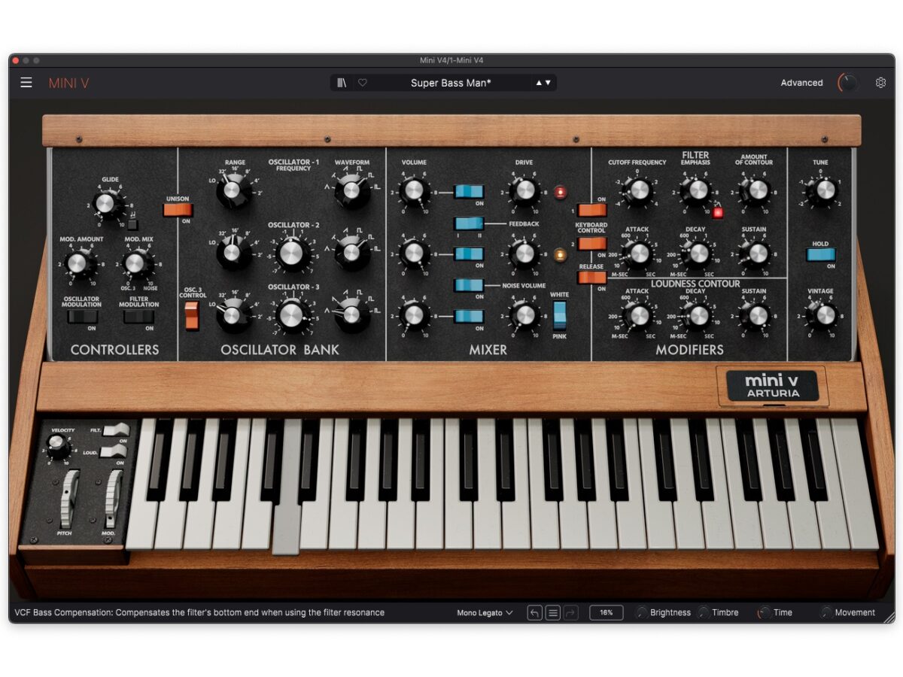
Task: Select the next preset arrow
Action: point(548,83)
